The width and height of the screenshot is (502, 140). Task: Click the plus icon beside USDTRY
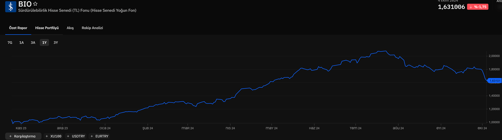(68, 136)
